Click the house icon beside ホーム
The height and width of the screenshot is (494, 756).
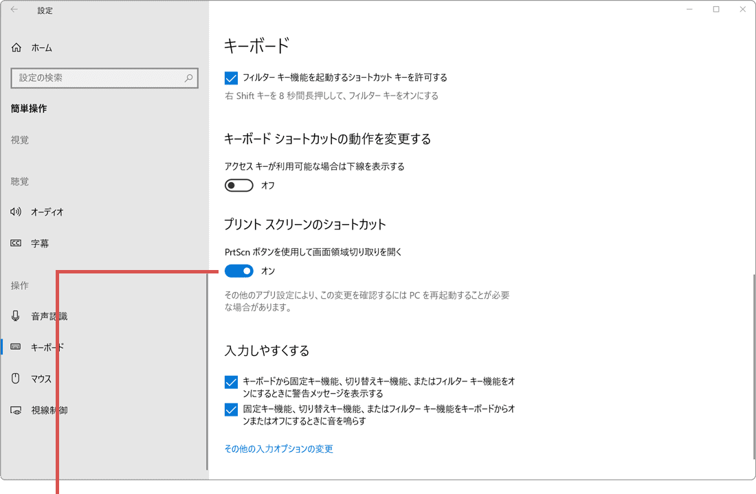15,47
